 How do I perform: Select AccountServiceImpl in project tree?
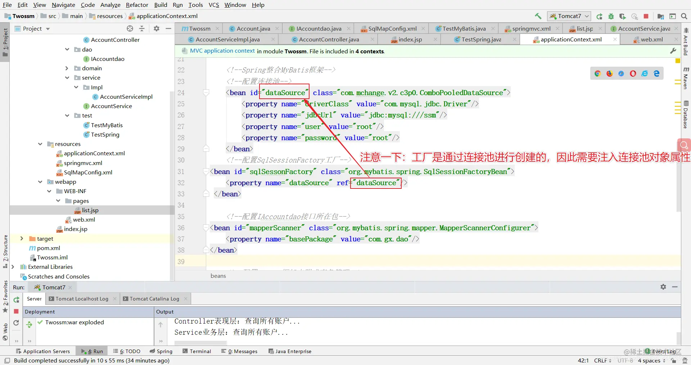126,97
